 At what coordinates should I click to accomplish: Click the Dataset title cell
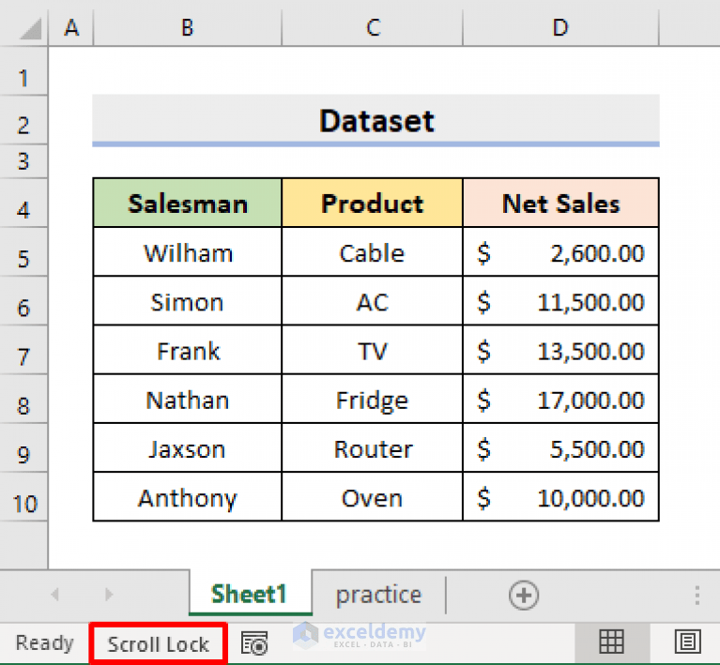pos(375,121)
